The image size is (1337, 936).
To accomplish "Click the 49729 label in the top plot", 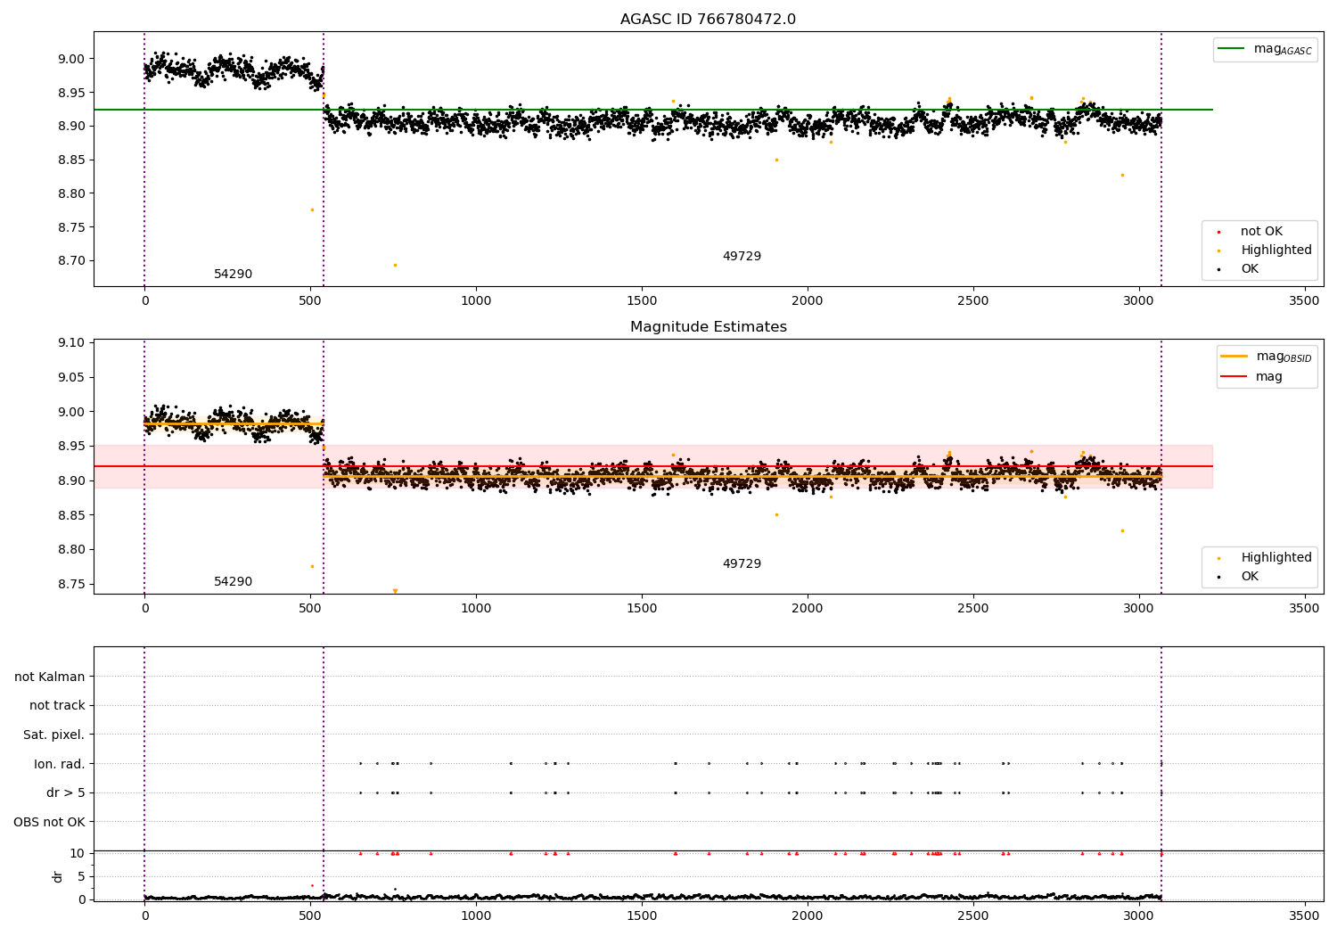I will 742,257.
